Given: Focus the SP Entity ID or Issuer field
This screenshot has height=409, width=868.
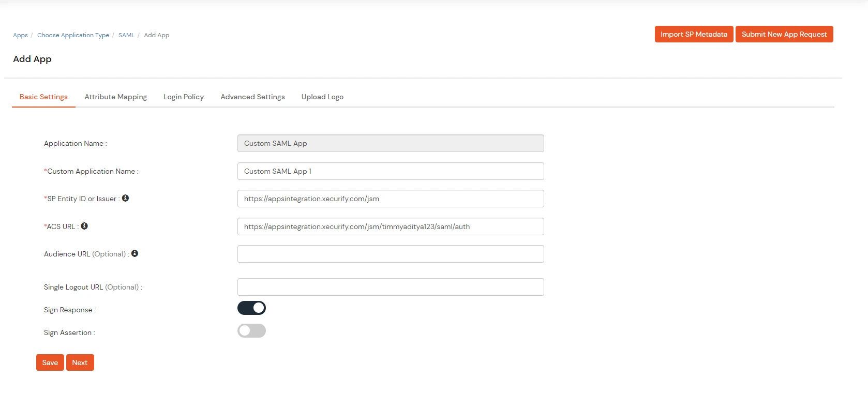Looking at the screenshot, I should pyautogui.click(x=391, y=199).
